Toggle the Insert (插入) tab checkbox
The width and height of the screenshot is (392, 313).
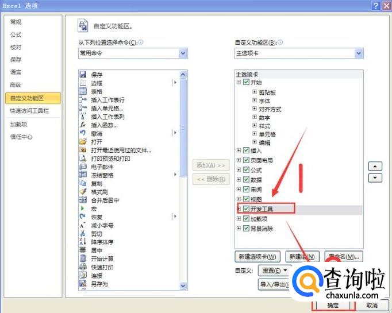point(246,150)
